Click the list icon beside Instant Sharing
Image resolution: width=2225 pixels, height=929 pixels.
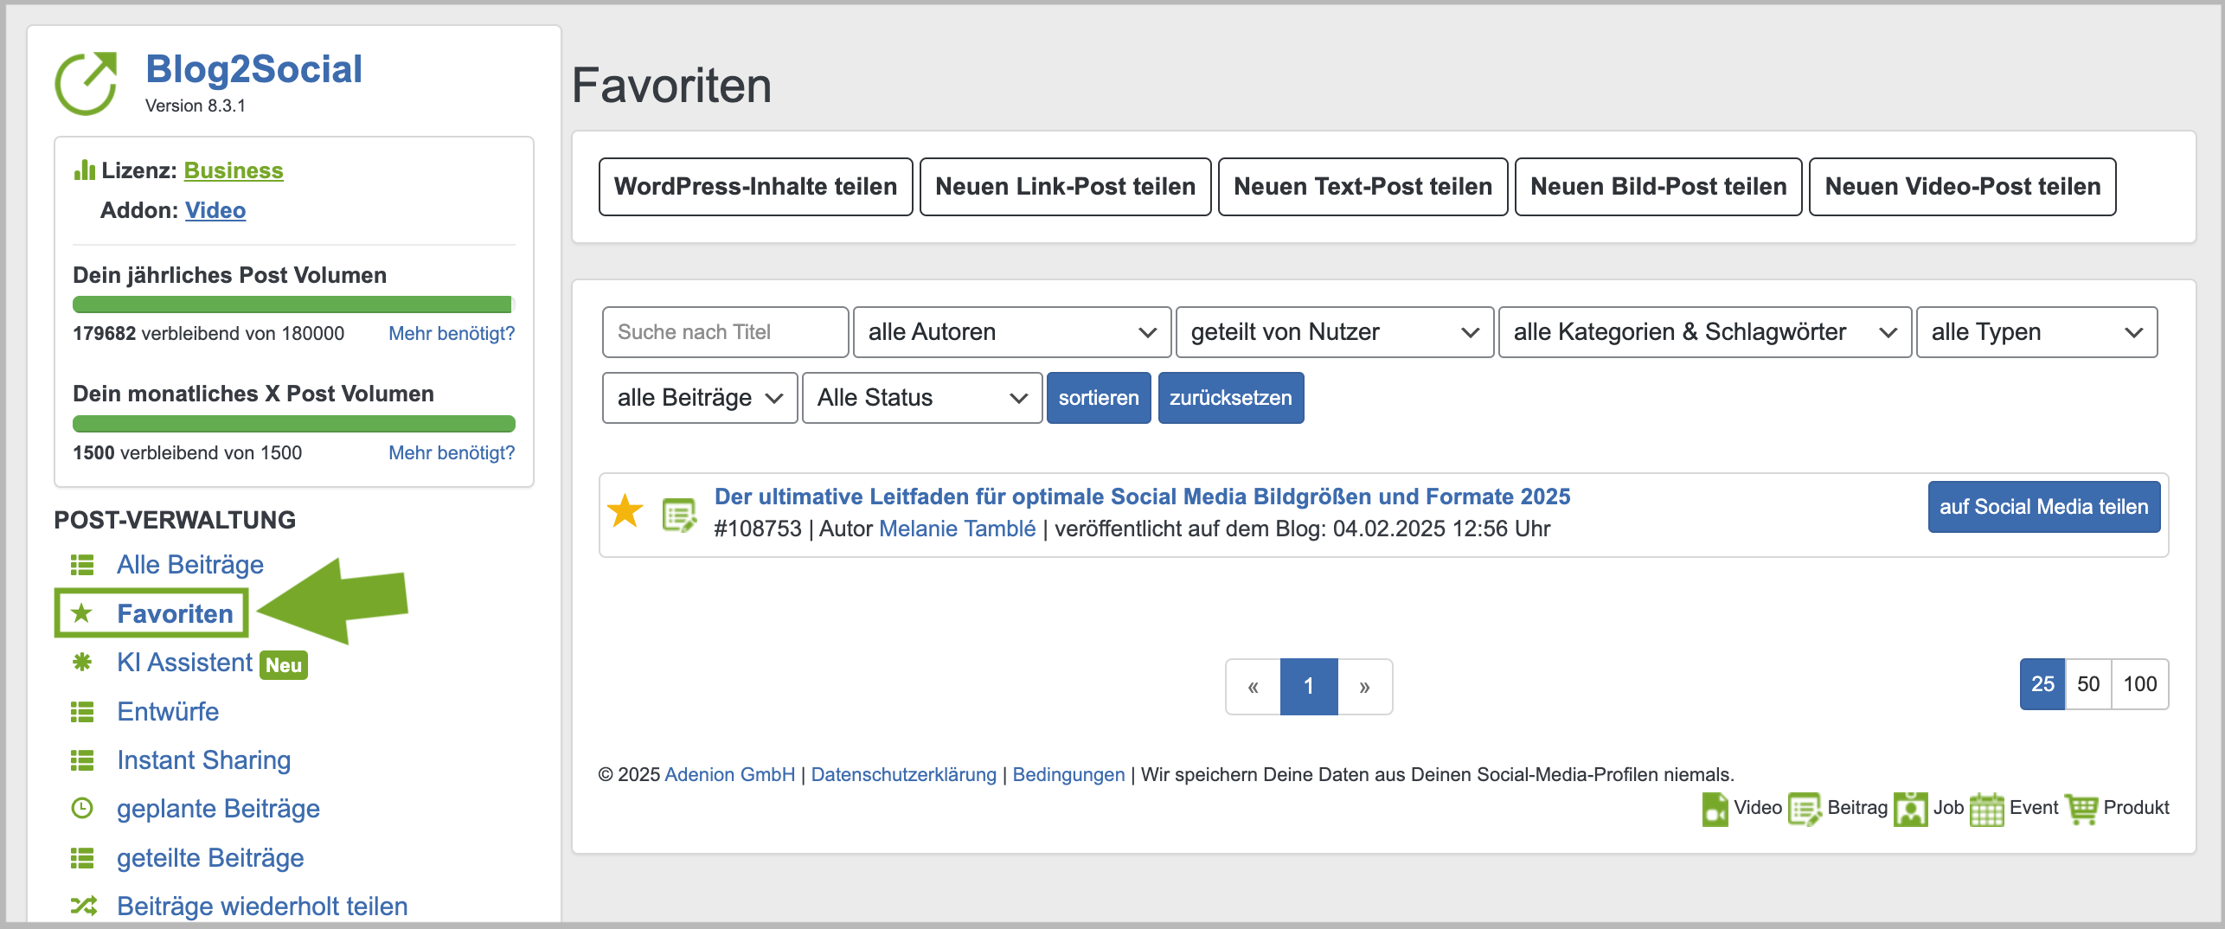pos(82,760)
